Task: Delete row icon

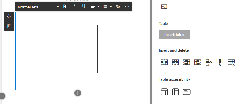Action: pyautogui.click(x=209, y=62)
